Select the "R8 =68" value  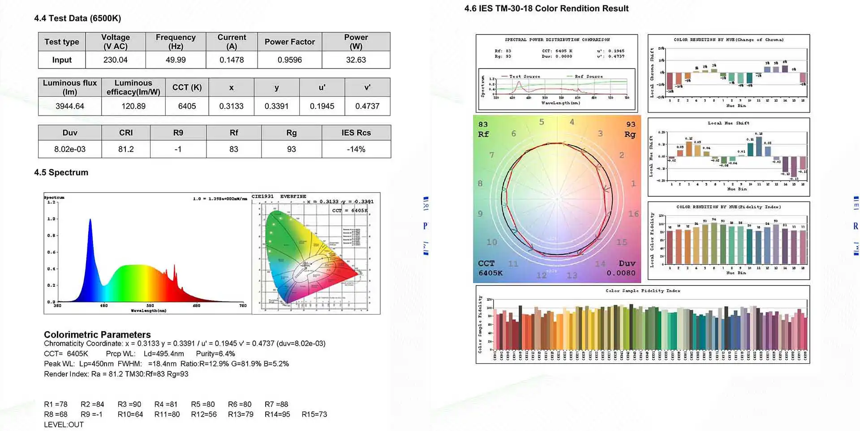(x=56, y=414)
